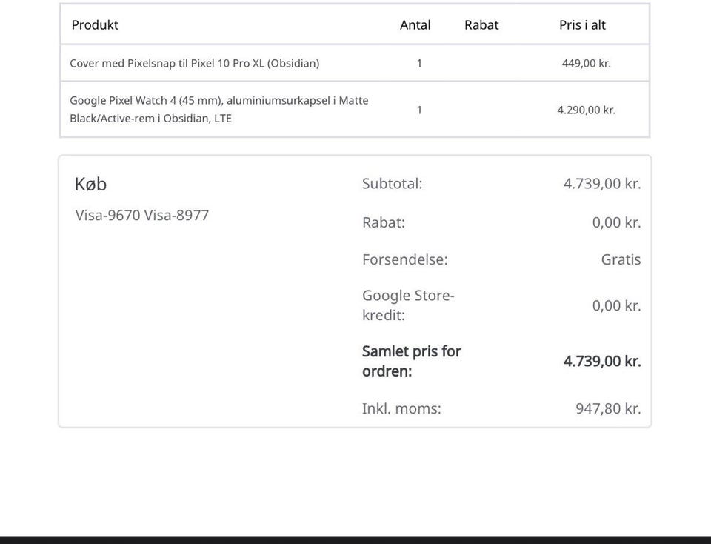Click the Køb heading

coord(90,185)
